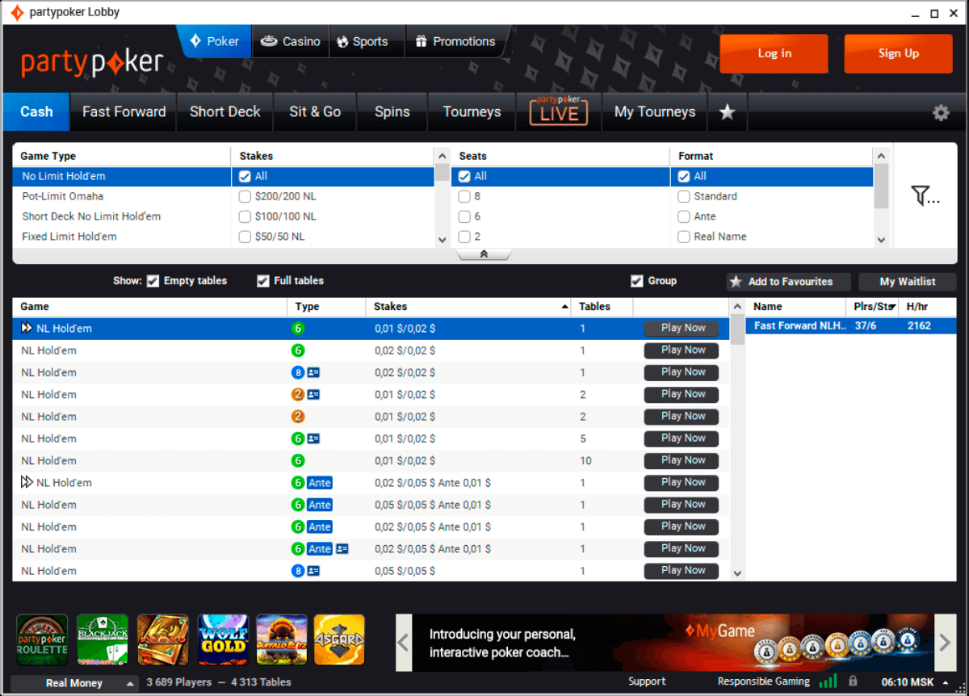
Task: Switch to the Sit & Go tab
Action: pos(315,112)
